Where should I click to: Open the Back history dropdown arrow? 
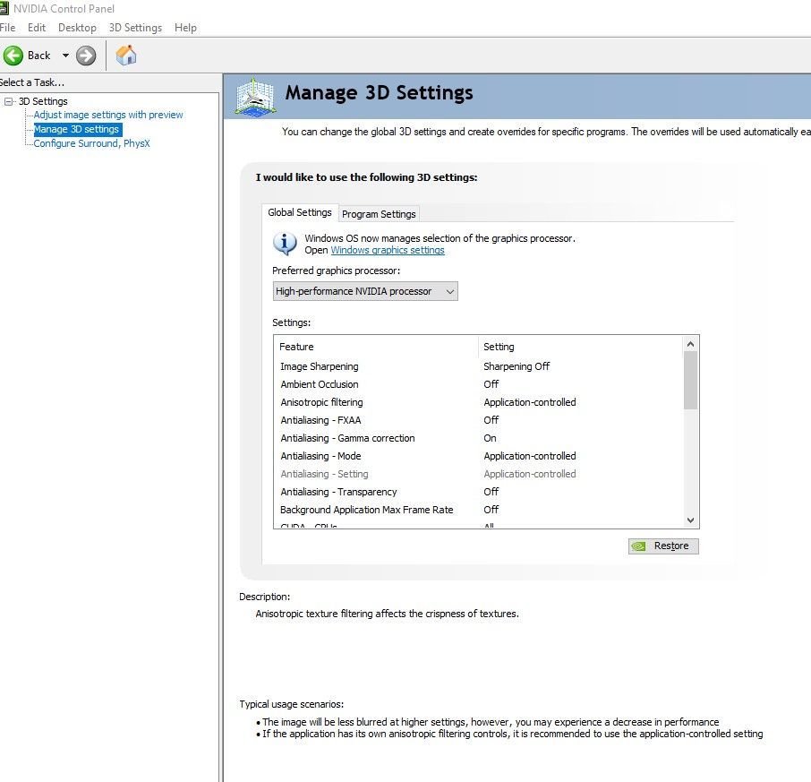tap(65, 56)
